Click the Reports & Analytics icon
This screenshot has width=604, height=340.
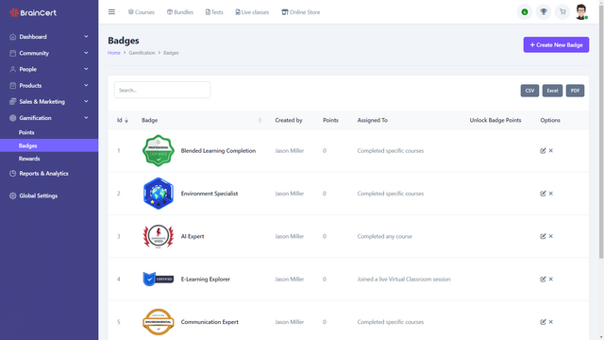tap(12, 174)
